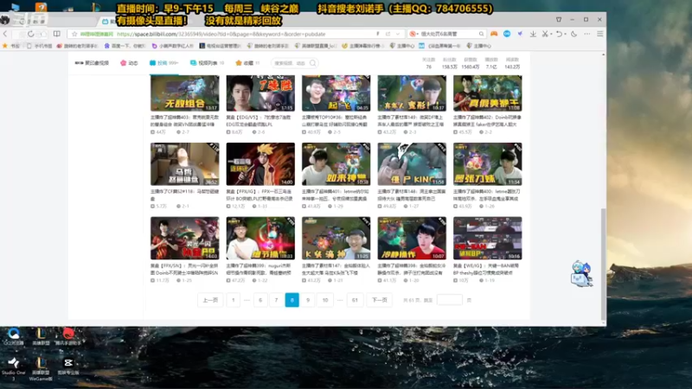Expand the address bar dropdown arrow
Image resolution: width=692 pixels, height=389 pixels.
(398, 34)
